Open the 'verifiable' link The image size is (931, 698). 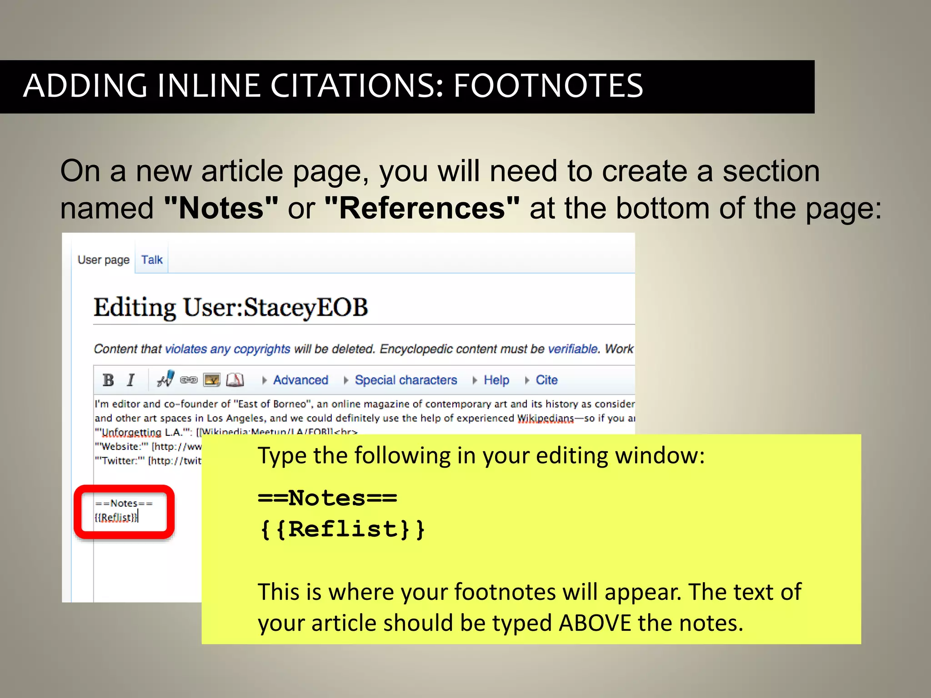(x=573, y=349)
